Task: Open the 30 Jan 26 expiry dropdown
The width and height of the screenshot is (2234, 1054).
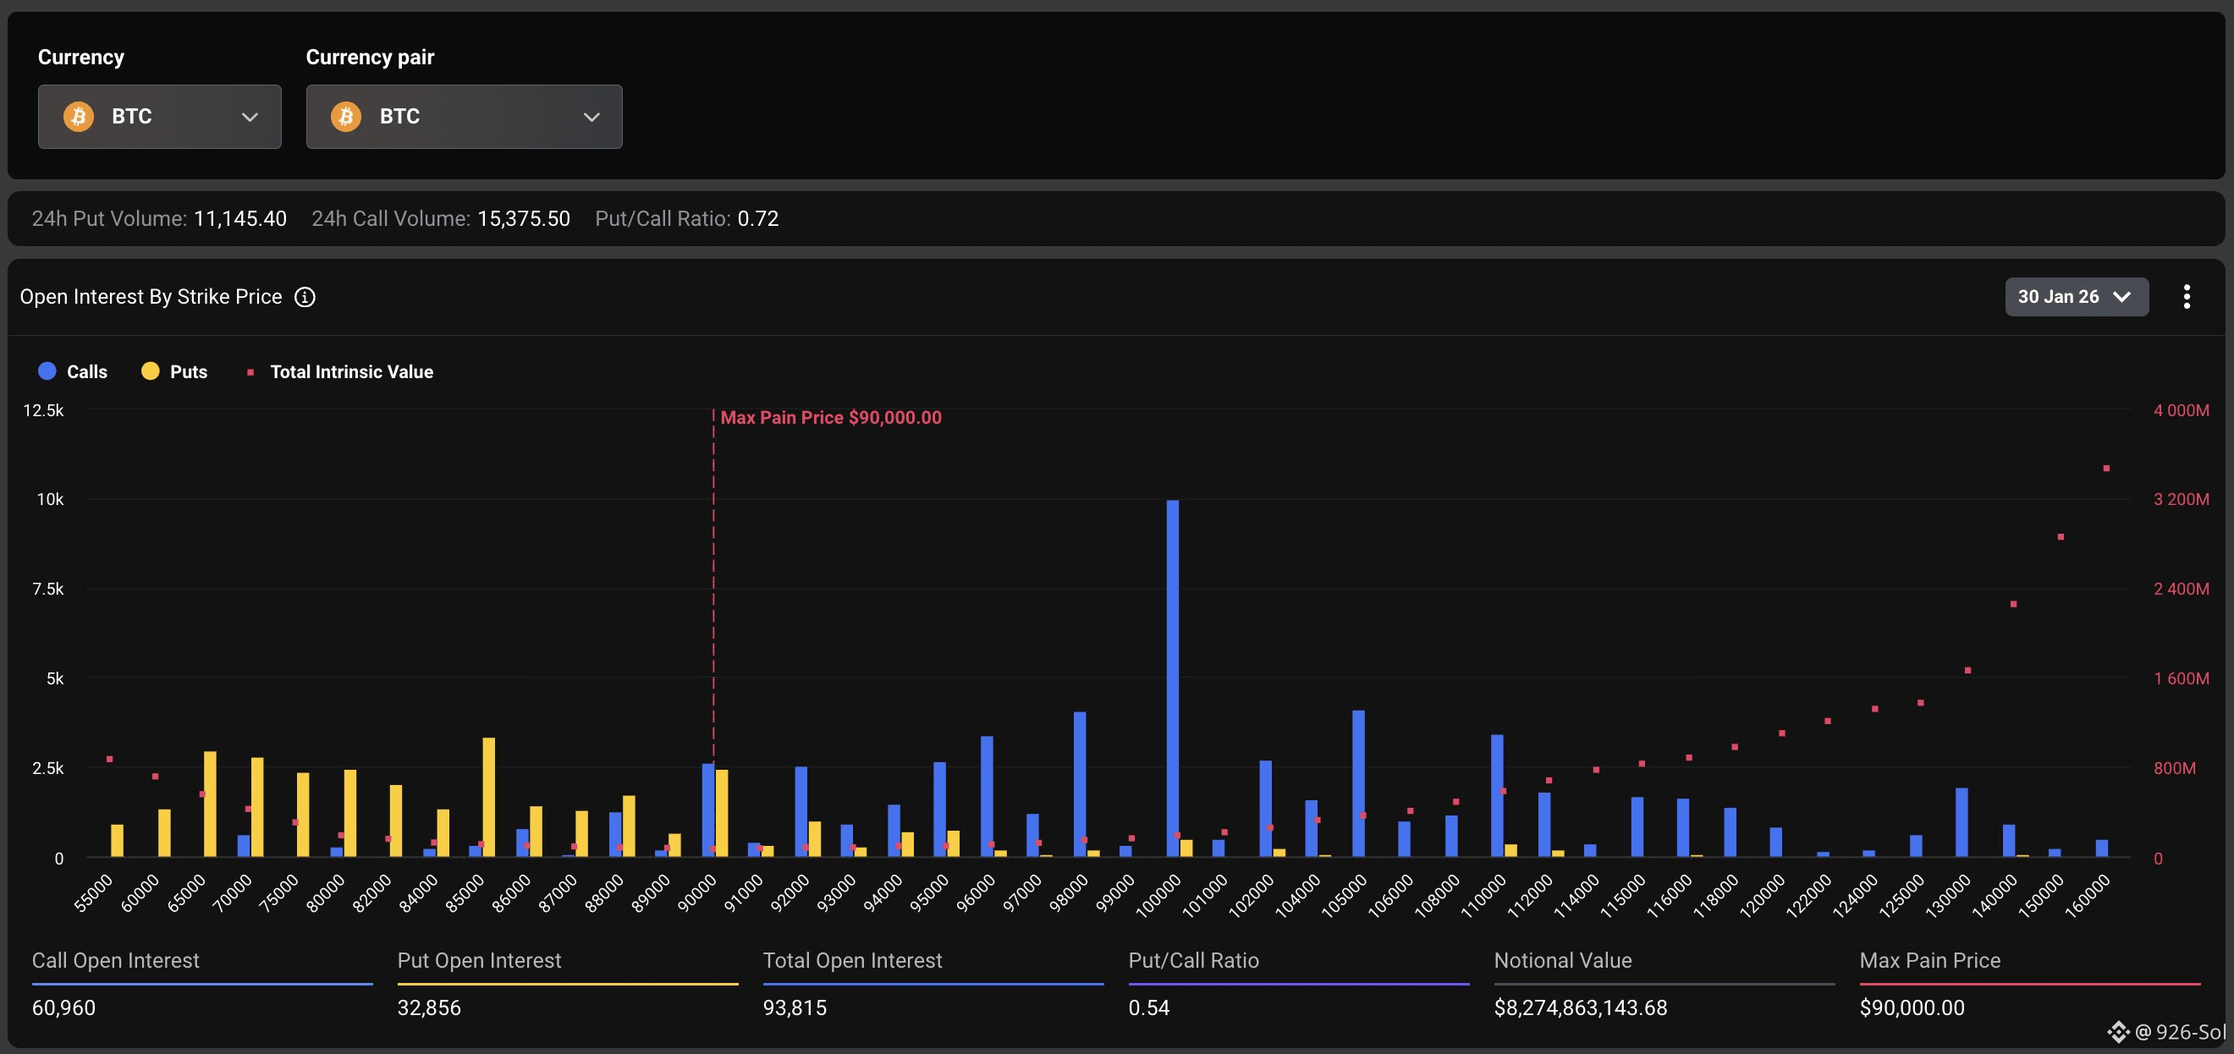Action: pyautogui.click(x=2076, y=296)
